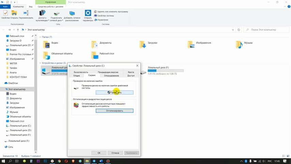Open the Windows Start menu
291x164 pixels.
3,161
